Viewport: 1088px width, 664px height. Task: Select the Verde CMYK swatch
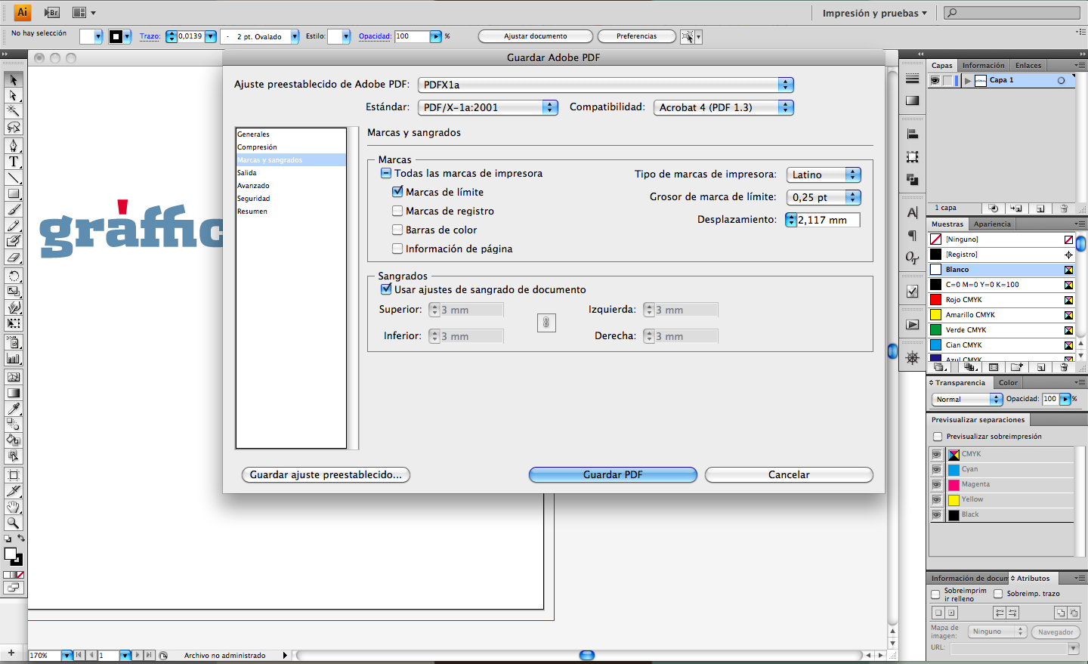(x=1001, y=330)
